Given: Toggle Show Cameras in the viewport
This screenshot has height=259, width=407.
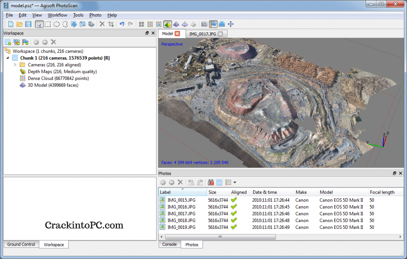Looking at the screenshot, I should (205, 24).
